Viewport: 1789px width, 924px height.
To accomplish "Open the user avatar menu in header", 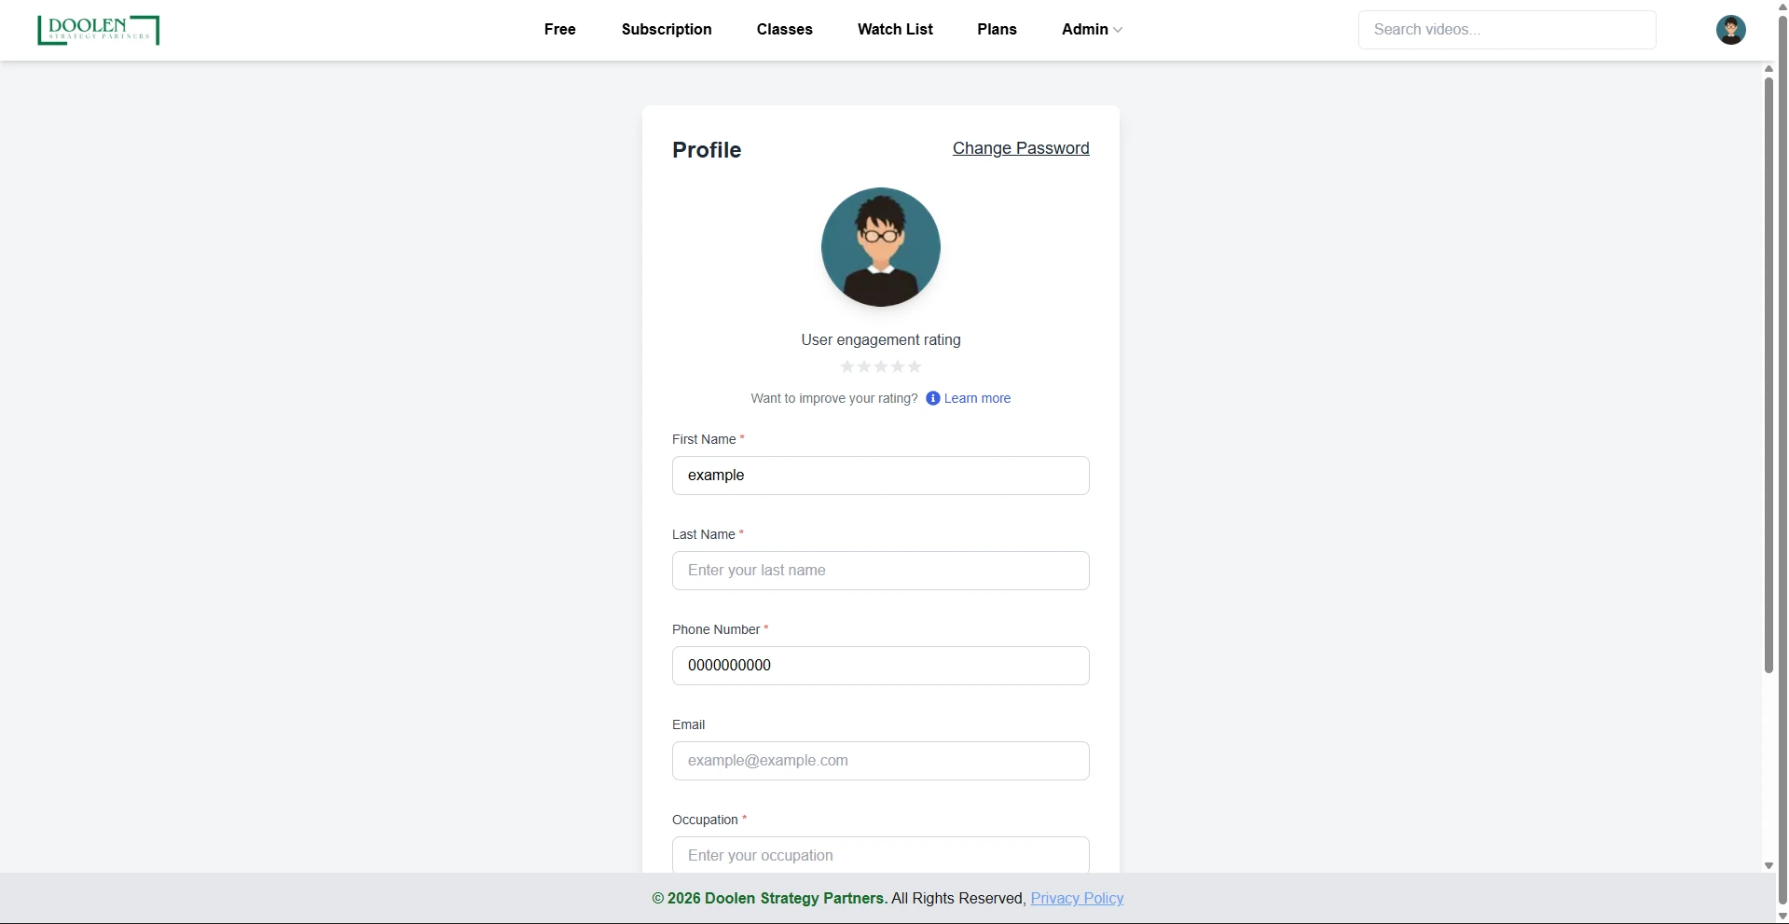I will coord(1730,30).
